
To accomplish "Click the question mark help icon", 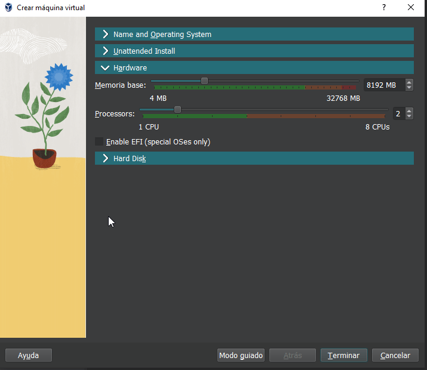I will pyautogui.click(x=384, y=7).
